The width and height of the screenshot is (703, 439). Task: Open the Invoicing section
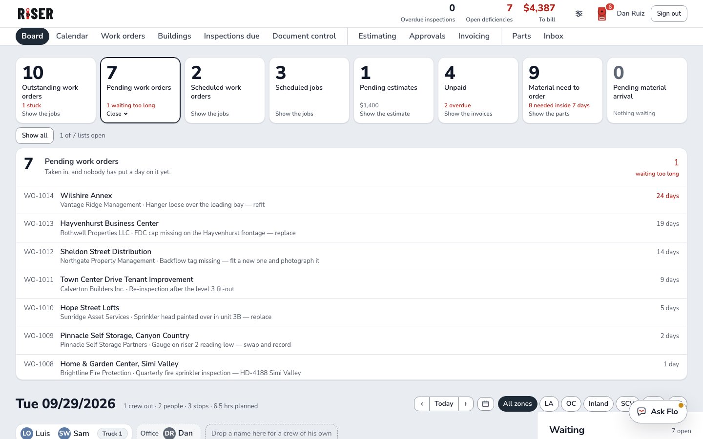coord(474,36)
